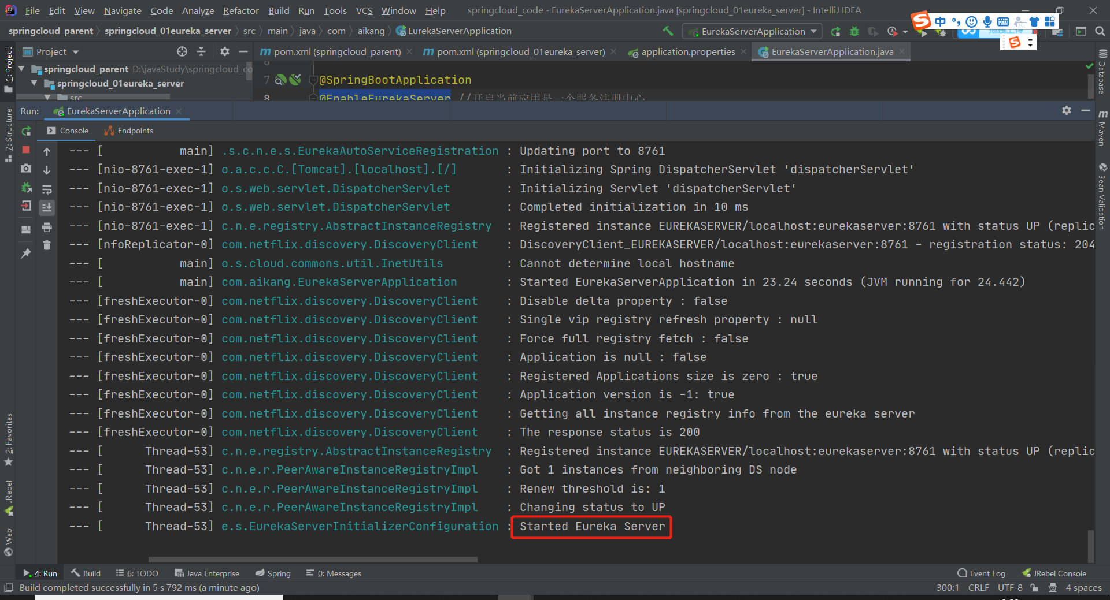Image resolution: width=1110 pixels, height=600 pixels.
Task: Close the application.properties tab
Action: tap(743, 51)
